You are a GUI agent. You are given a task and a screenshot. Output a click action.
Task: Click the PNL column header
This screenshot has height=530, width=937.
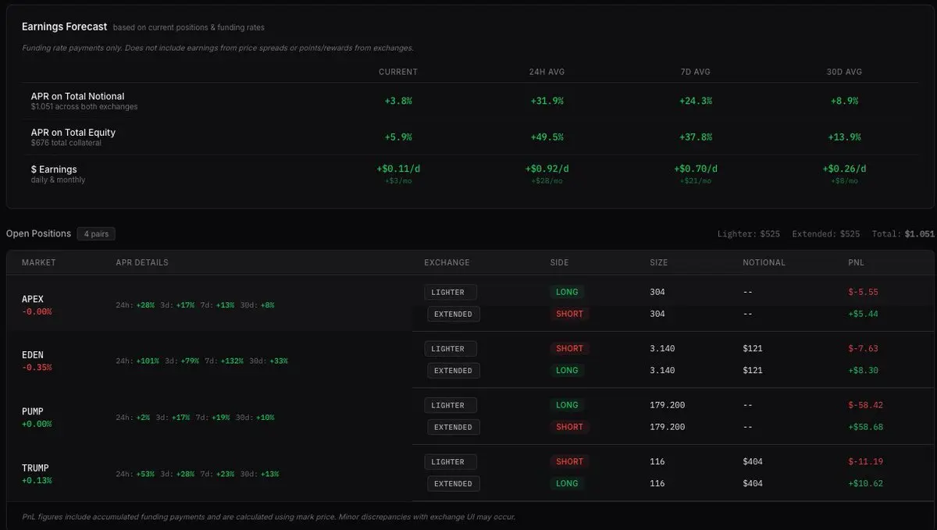point(856,262)
